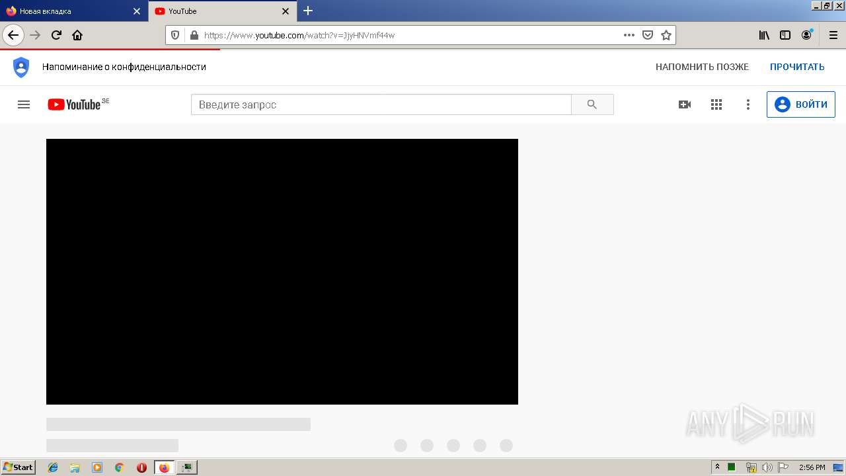846x476 pixels.
Task: Open the create video camera icon
Action: [x=685, y=104]
